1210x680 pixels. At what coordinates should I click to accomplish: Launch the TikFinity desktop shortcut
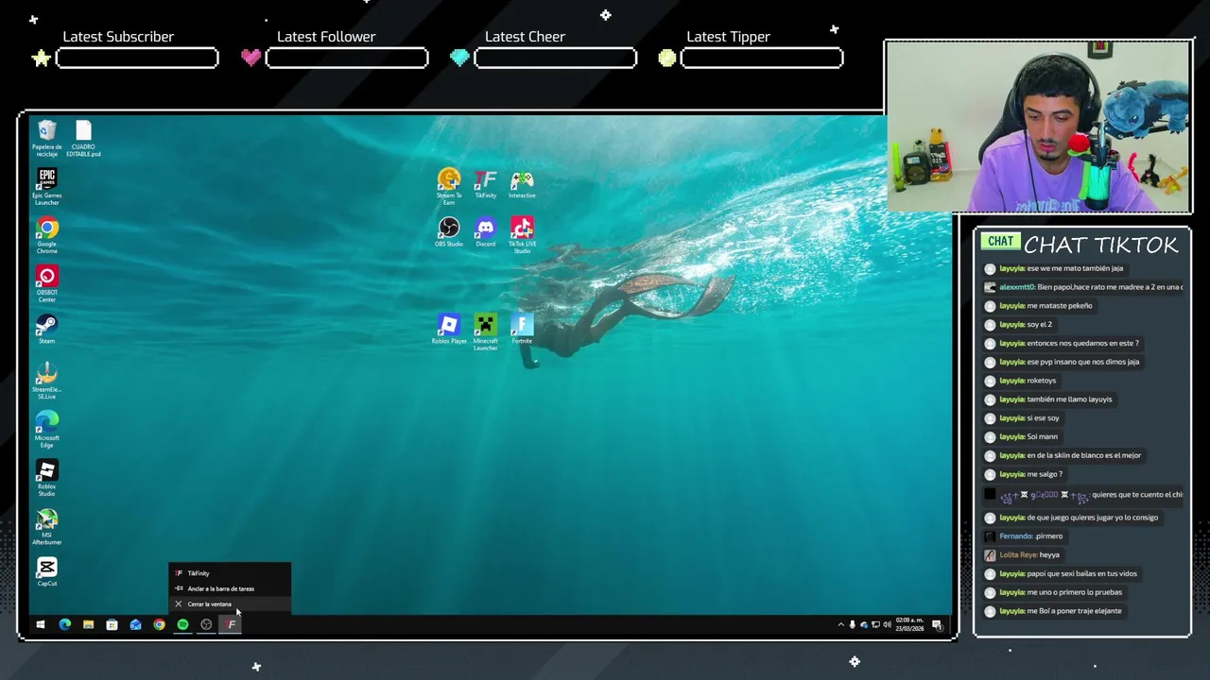pyautogui.click(x=485, y=183)
